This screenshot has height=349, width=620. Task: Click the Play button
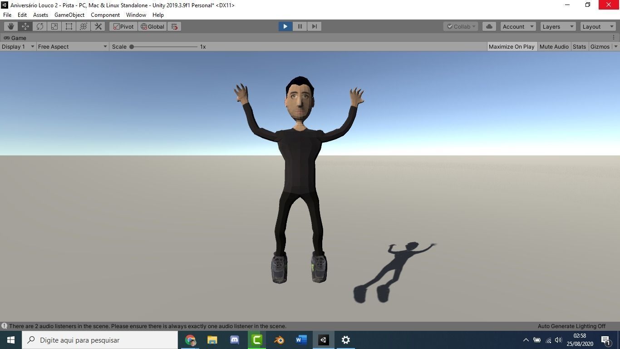(x=285, y=26)
